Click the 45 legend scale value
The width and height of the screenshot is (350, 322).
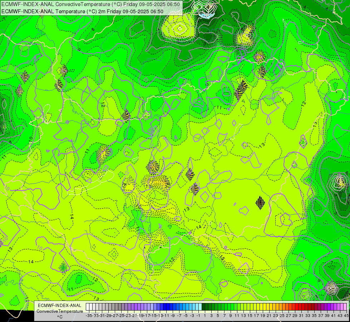click(x=346, y=316)
